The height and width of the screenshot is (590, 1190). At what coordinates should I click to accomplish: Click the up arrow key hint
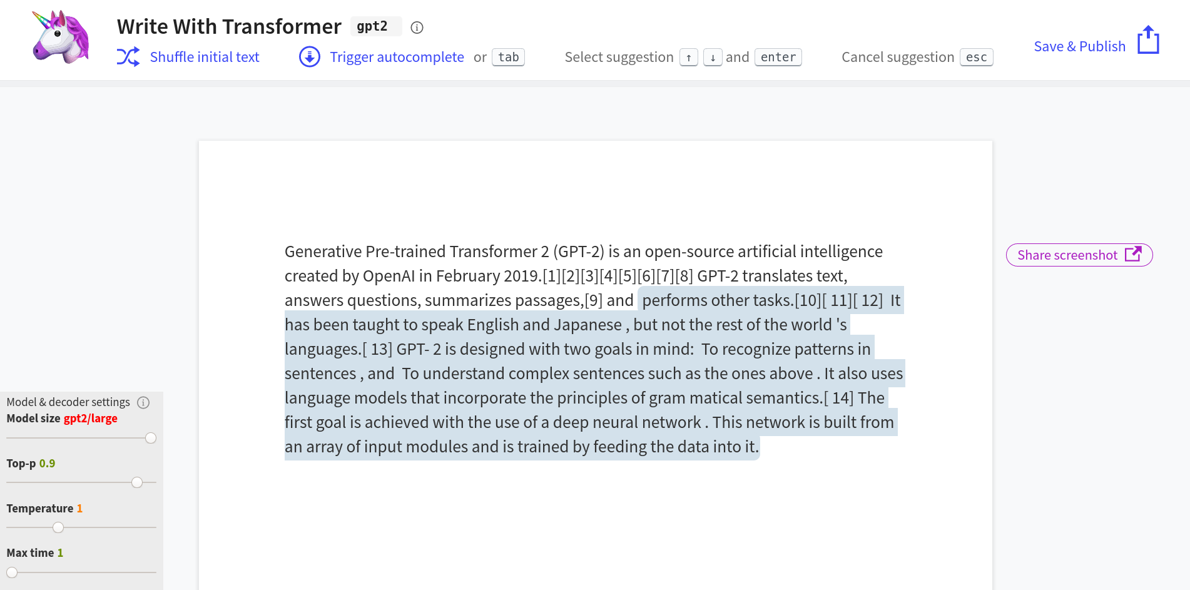(x=688, y=58)
